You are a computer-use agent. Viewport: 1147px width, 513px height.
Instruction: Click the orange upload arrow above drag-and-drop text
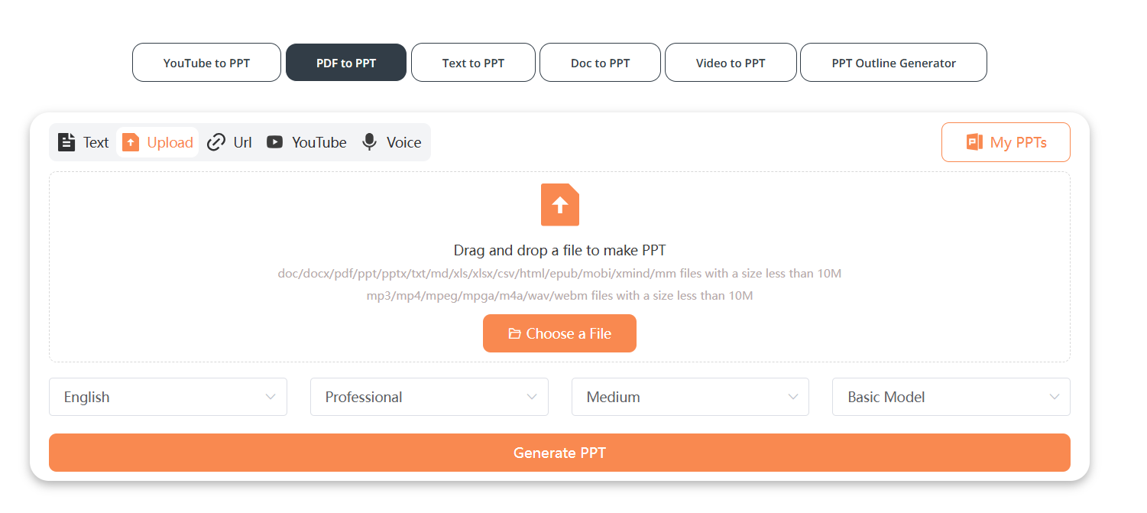tap(559, 204)
